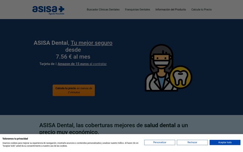Viewport: 243px width, 152px height.
Task: Open Buscador Clínicas Dentales menu item
Action: 103,9
